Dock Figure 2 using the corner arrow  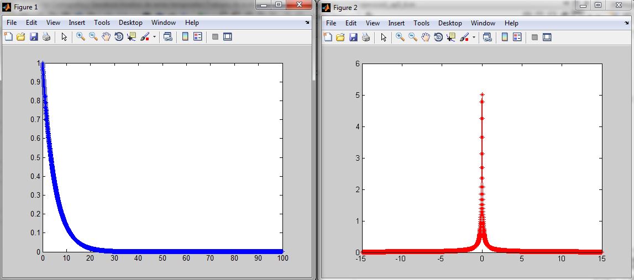coord(627,23)
